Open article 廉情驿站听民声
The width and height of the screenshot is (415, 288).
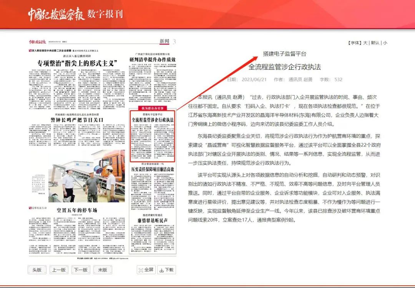[153, 221]
